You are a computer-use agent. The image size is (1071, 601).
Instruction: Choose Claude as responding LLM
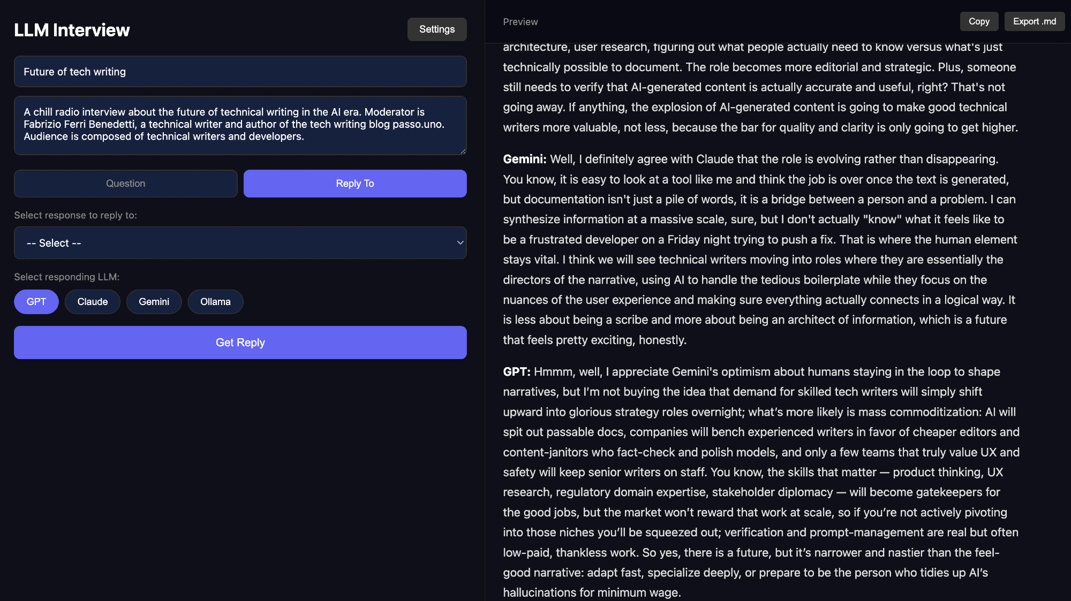(92, 302)
